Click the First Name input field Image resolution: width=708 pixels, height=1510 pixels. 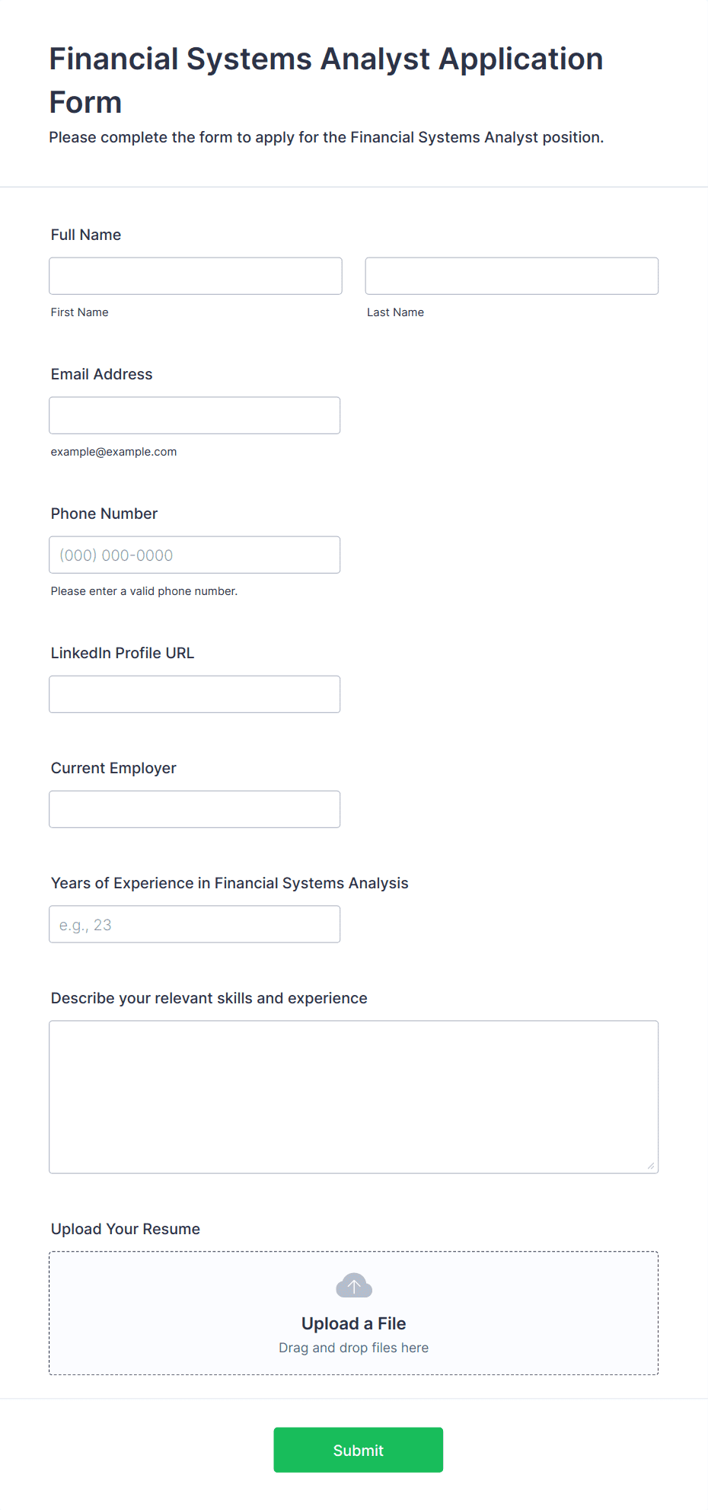[x=196, y=276]
